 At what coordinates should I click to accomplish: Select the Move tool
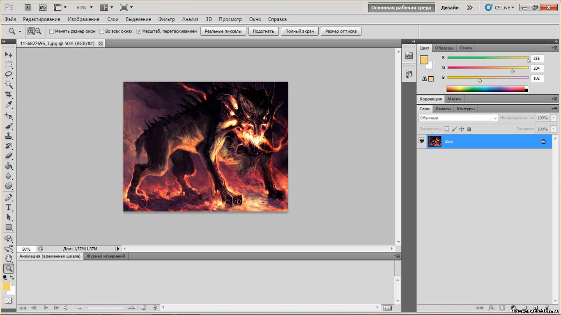pyautogui.click(x=8, y=54)
